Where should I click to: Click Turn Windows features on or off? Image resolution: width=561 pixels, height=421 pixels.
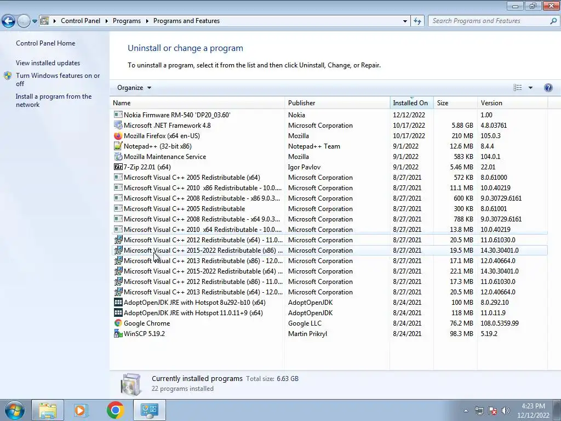tap(58, 79)
